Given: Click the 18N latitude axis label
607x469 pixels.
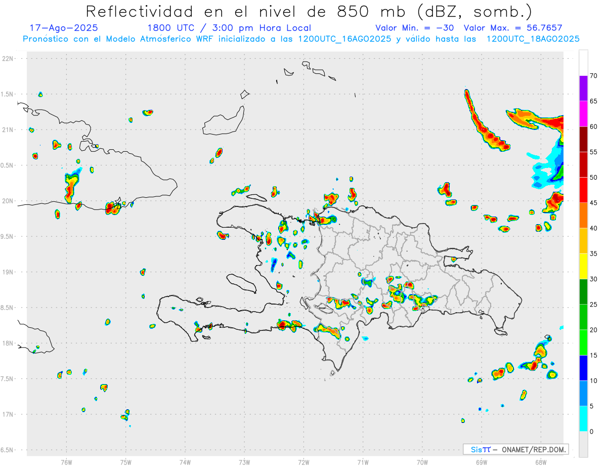Looking at the screenshot, I should pyautogui.click(x=8, y=343).
